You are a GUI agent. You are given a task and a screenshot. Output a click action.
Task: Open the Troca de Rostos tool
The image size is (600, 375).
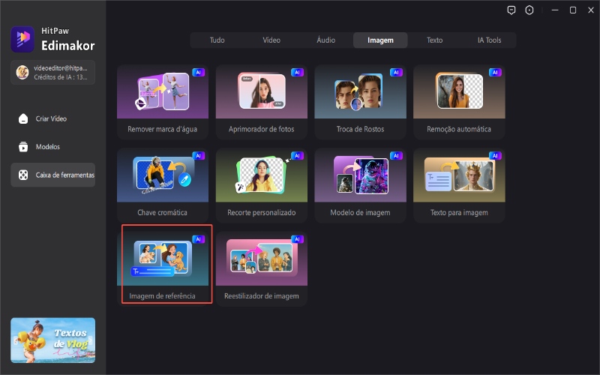click(360, 101)
